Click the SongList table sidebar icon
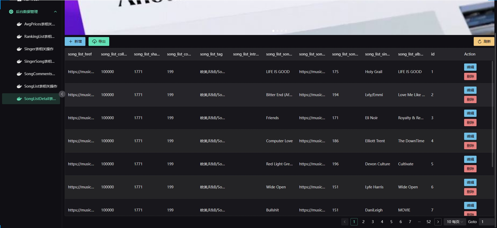Viewport: 497px width, 228px height. point(19,86)
